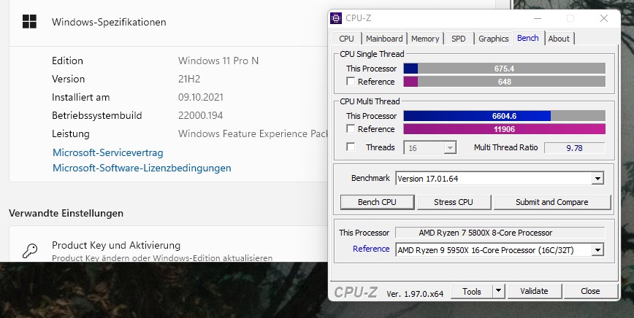Click the Ver. 1.97.0.x64 version text
Screen dimensions: 634x318
point(415,294)
